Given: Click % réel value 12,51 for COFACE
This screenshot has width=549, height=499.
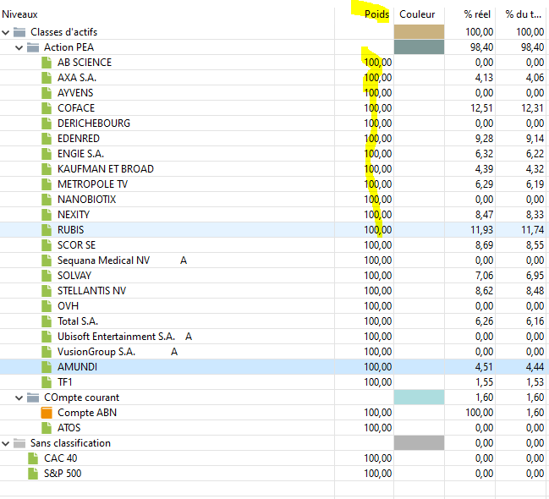Looking at the screenshot, I should (482, 108).
